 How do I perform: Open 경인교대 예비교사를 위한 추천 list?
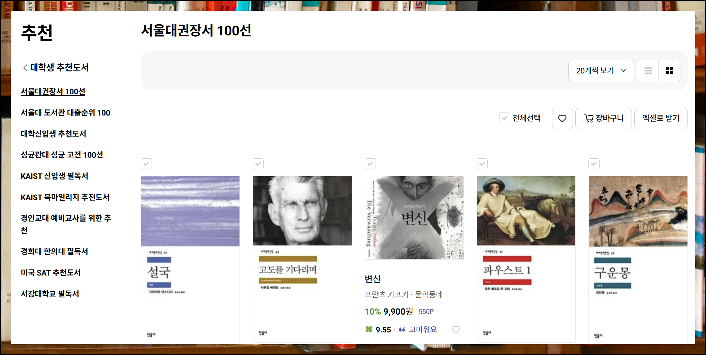click(x=66, y=224)
